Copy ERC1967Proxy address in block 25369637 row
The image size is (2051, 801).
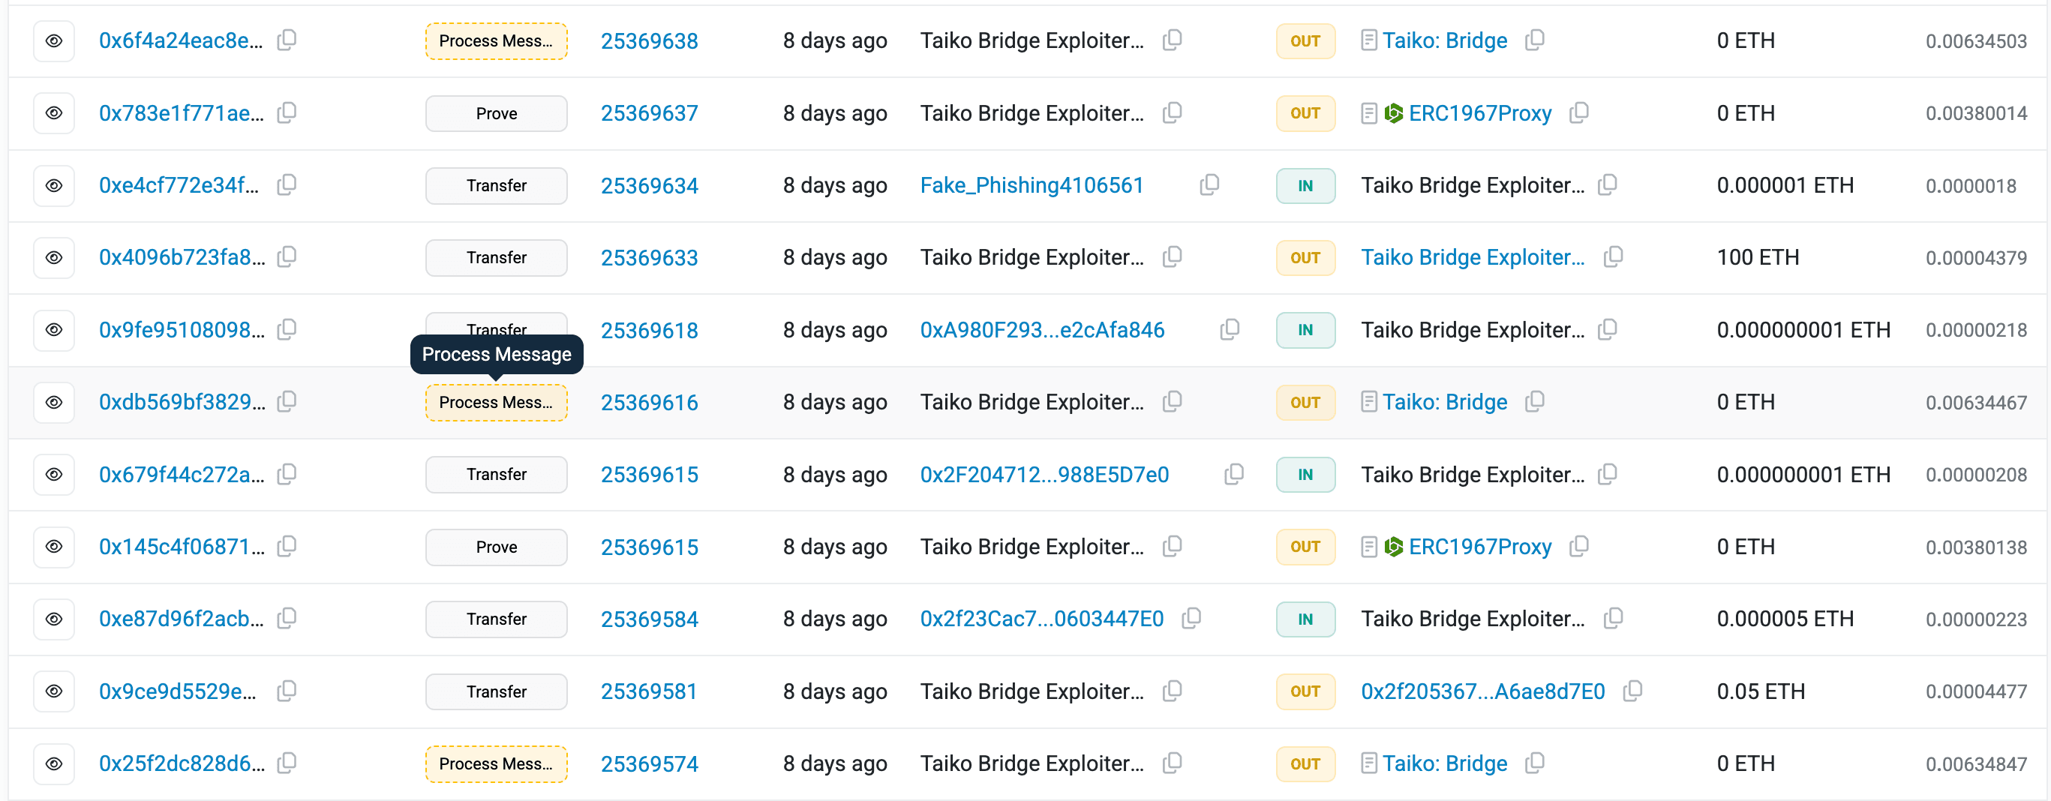click(x=1579, y=112)
